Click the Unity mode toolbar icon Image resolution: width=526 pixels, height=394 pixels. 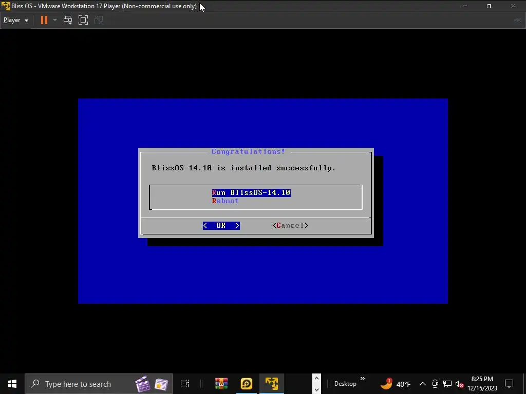click(99, 20)
